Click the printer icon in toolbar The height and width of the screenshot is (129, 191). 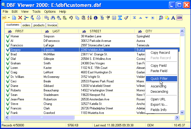[39, 18]
